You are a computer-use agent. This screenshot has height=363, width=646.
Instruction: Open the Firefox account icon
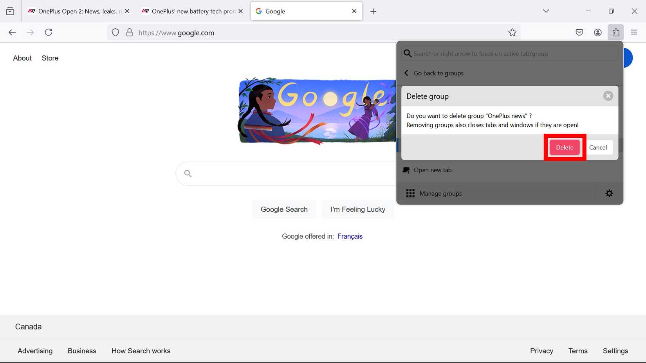pos(597,32)
